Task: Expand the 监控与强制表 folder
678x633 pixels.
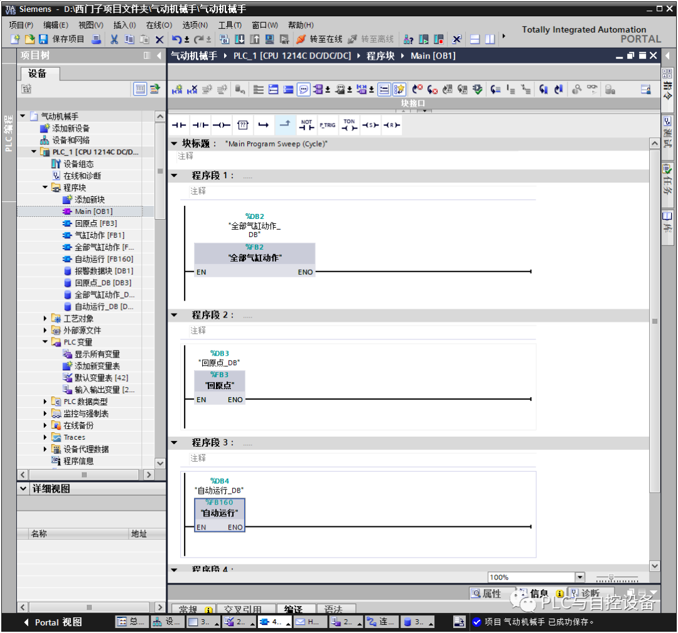Action: coord(45,413)
